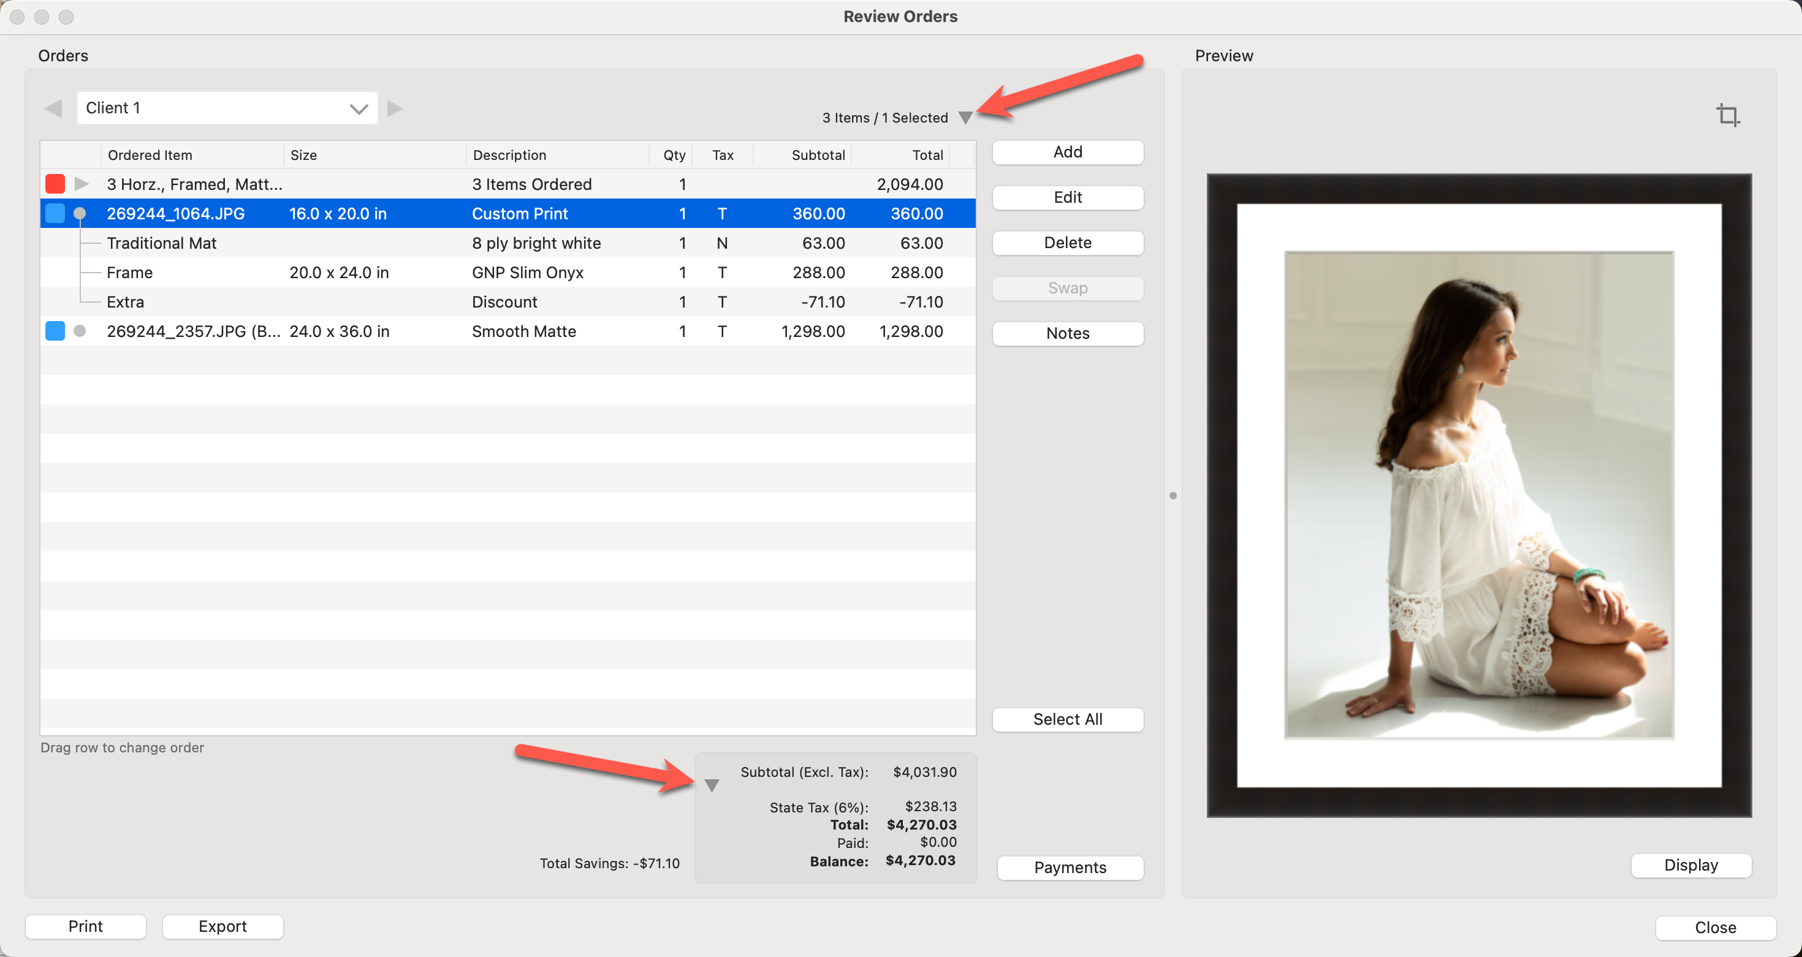The height and width of the screenshot is (957, 1802).
Task: Go to next client arrow
Action: coord(395,108)
